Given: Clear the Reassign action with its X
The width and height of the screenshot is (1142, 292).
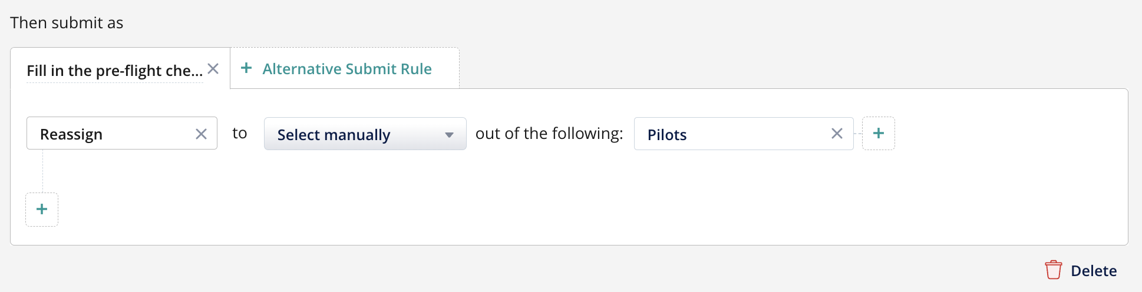Looking at the screenshot, I should tap(201, 134).
